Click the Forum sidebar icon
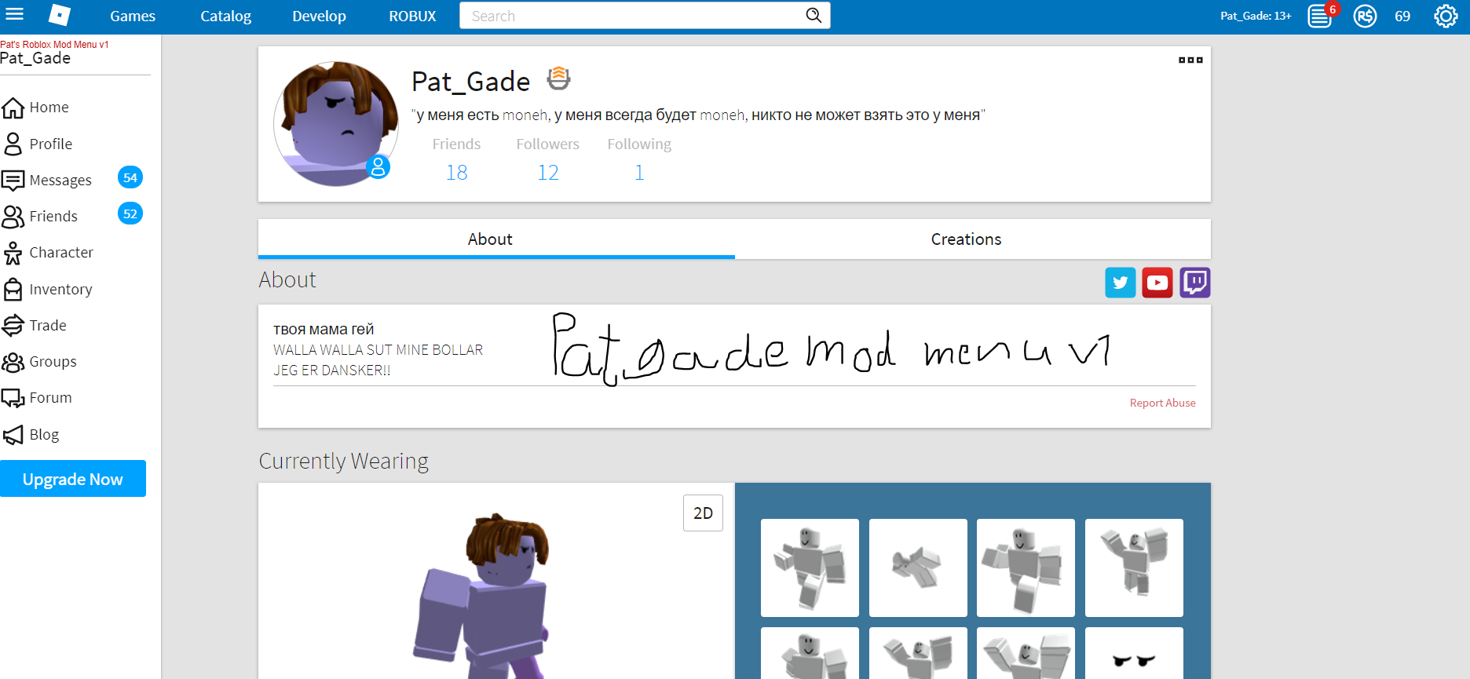The height and width of the screenshot is (679, 1470). click(x=13, y=398)
